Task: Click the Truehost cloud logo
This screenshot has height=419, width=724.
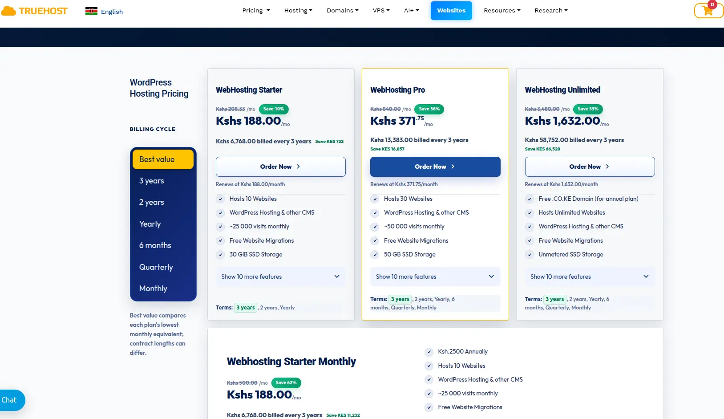Action: [x=34, y=11]
